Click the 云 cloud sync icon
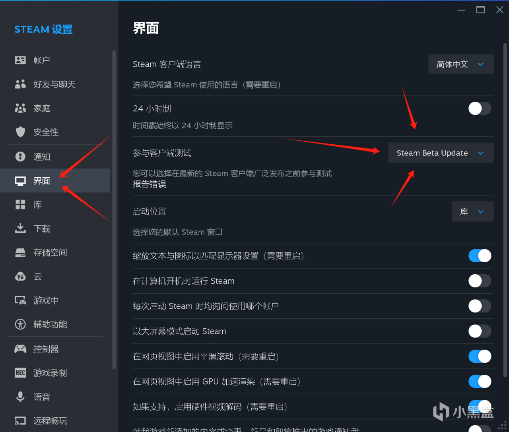 20,277
